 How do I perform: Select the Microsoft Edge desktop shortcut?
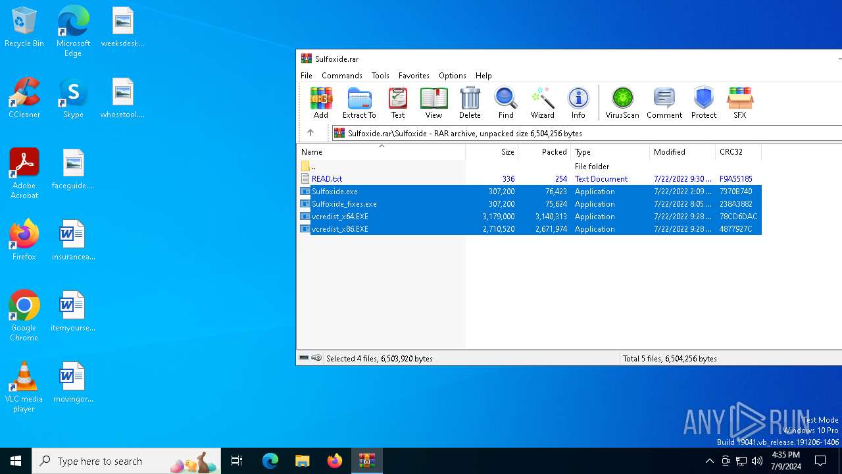[x=73, y=32]
